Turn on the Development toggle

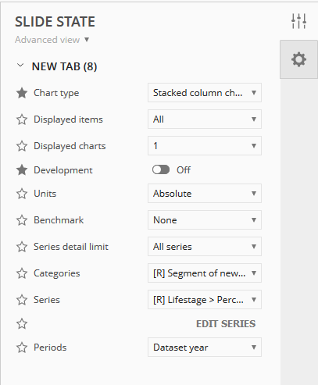click(161, 170)
